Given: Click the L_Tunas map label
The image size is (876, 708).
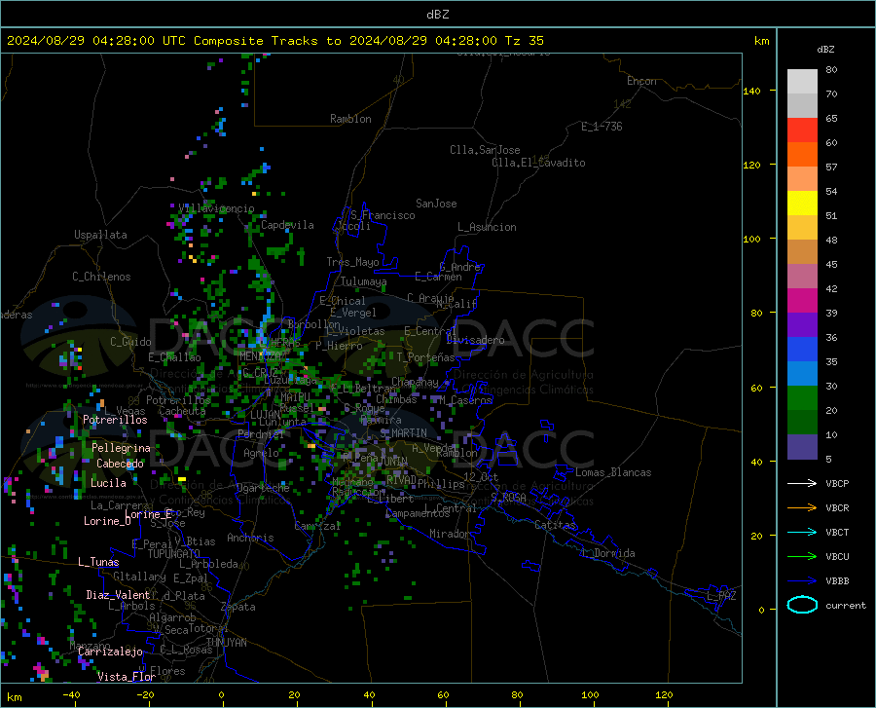Looking at the screenshot, I should (x=98, y=562).
